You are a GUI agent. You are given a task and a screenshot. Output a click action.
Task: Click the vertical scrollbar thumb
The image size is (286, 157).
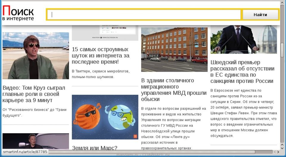[282, 50]
